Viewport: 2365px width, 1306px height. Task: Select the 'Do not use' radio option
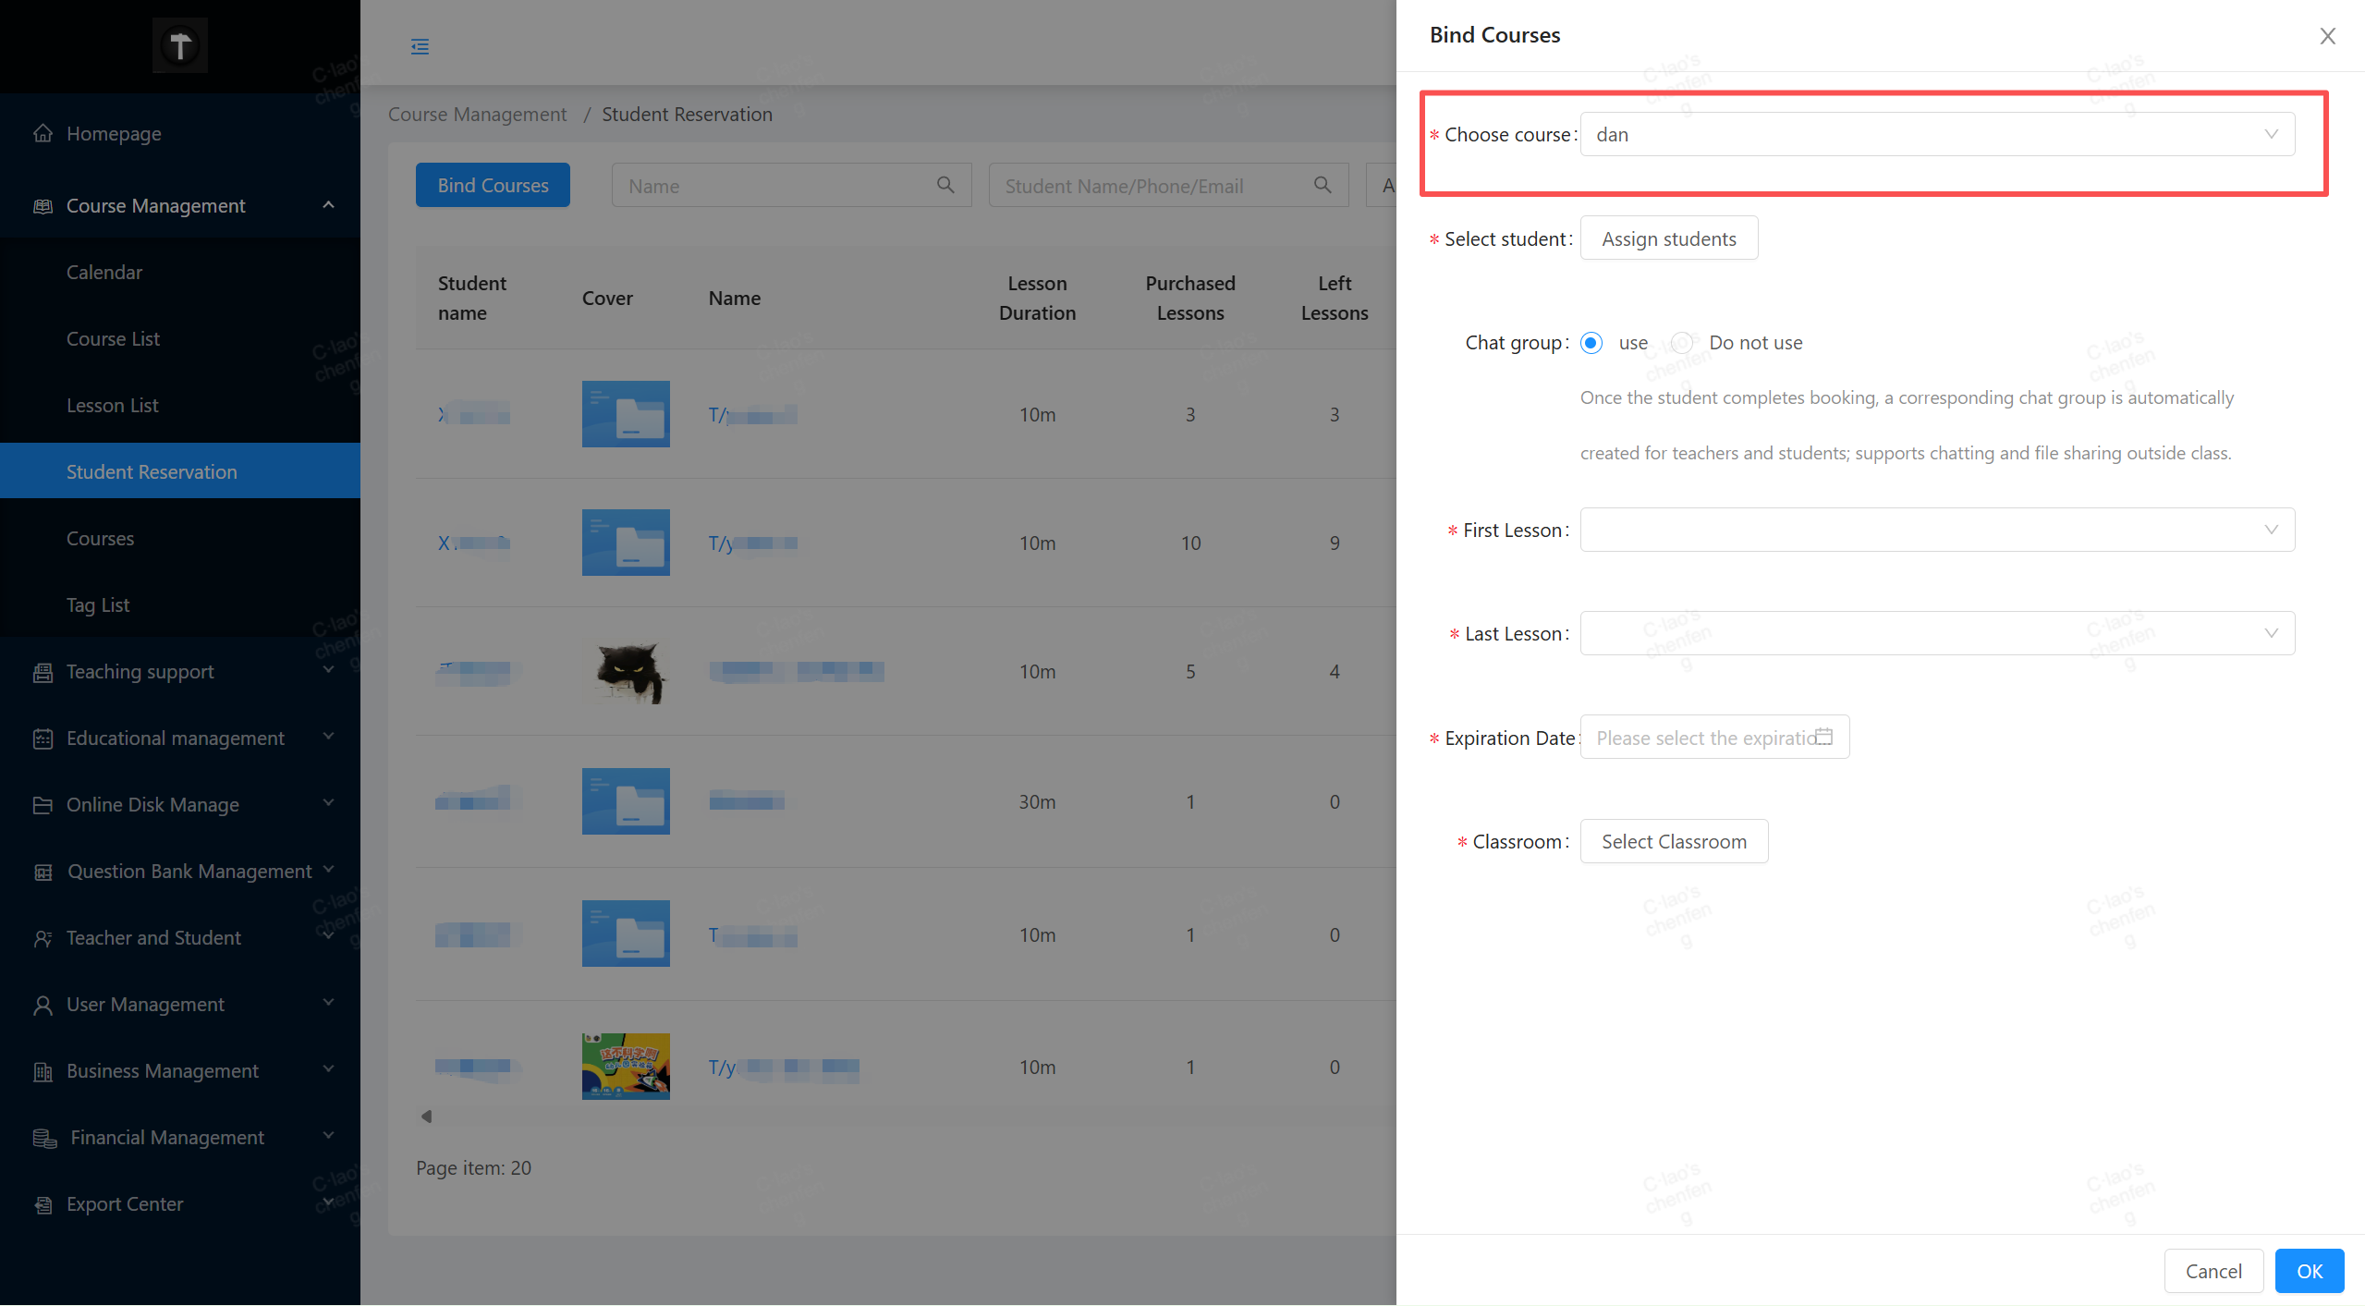pyautogui.click(x=1682, y=343)
